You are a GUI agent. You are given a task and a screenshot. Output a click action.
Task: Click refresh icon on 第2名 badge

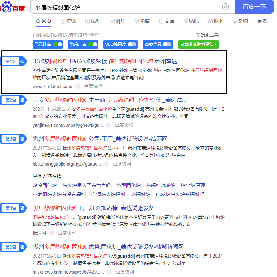pyautogui.click(x=23, y=100)
